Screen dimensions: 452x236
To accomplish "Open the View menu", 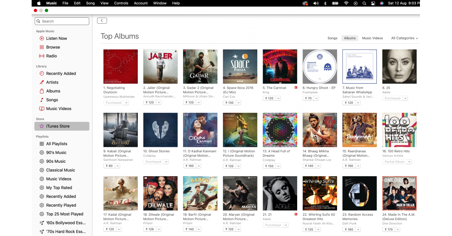I will click(x=104, y=3).
